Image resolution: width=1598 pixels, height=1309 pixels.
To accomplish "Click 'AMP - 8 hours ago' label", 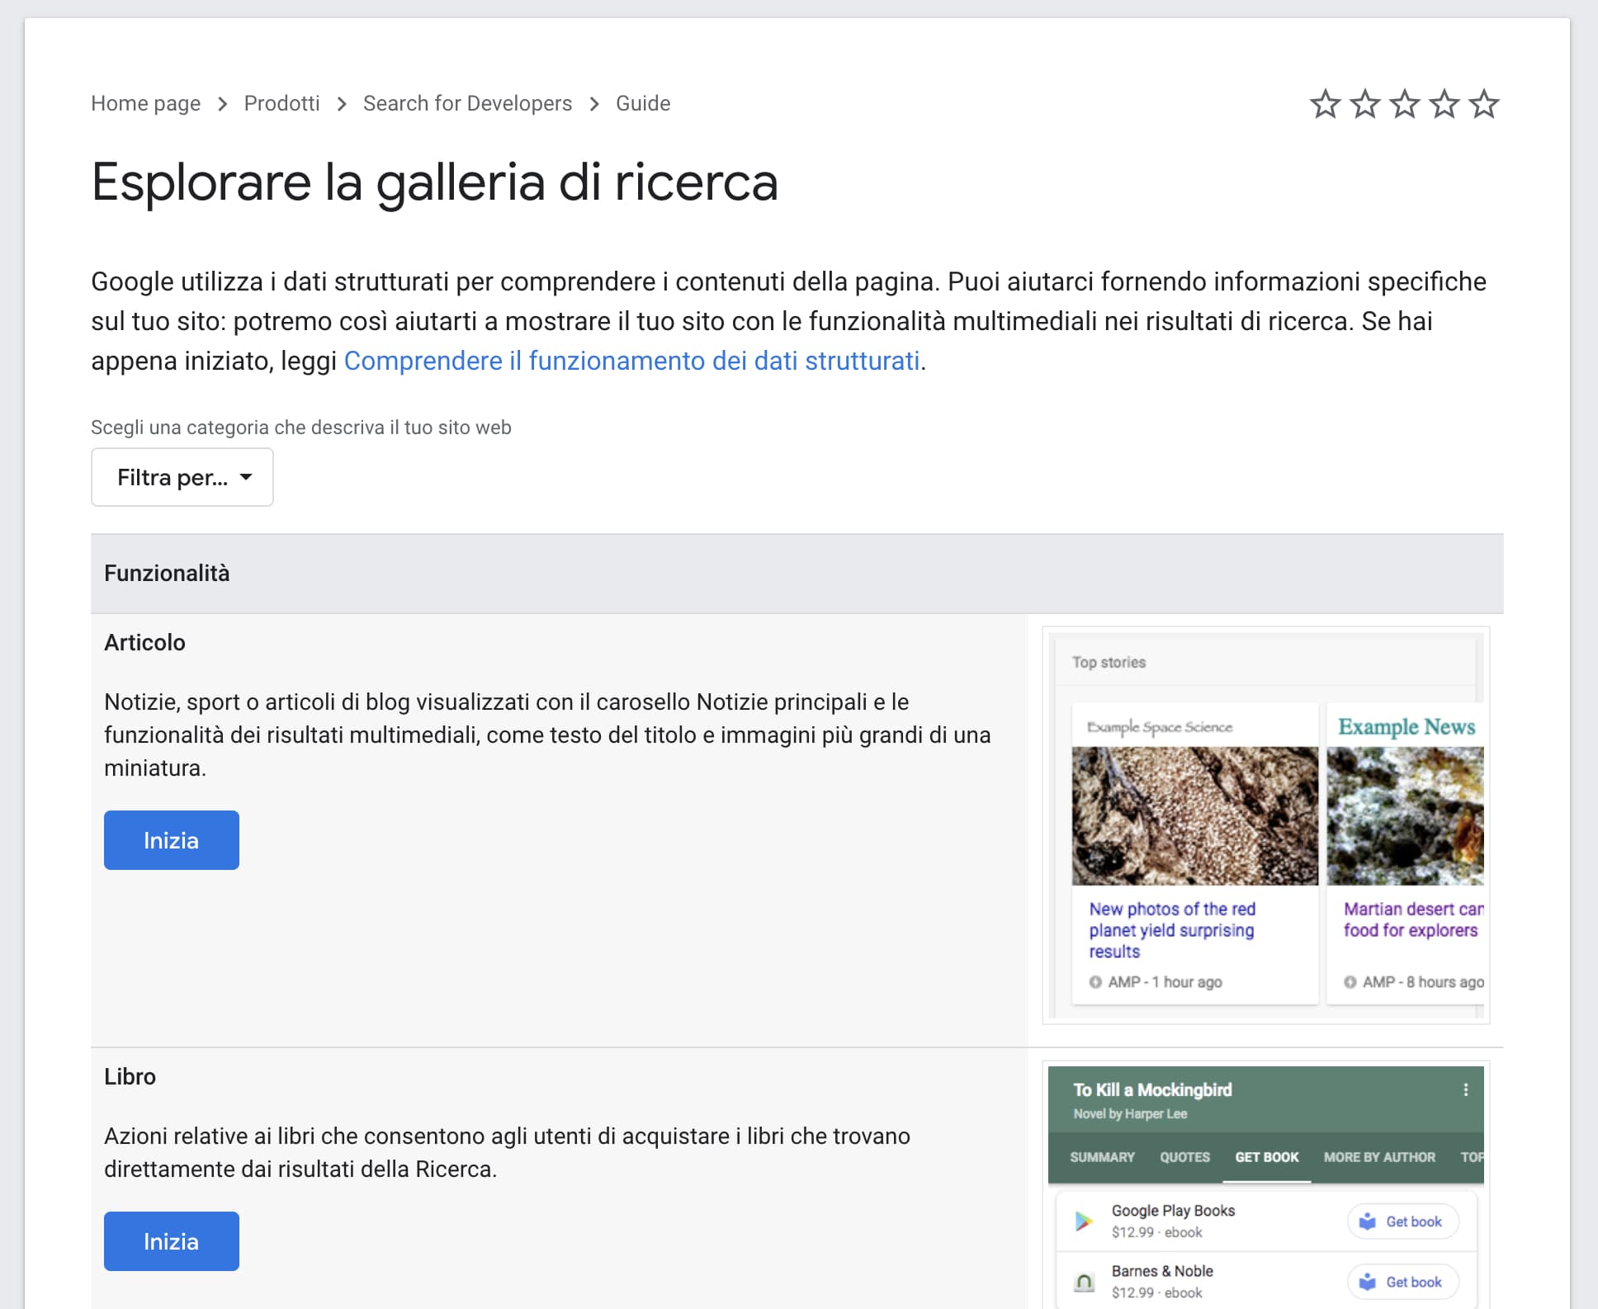I will point(1423,982).
